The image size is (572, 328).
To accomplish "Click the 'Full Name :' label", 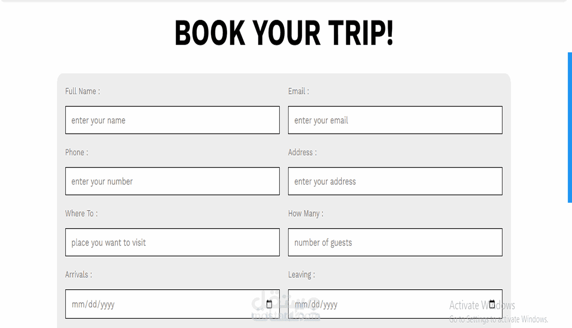I will [x=82, y=91].
